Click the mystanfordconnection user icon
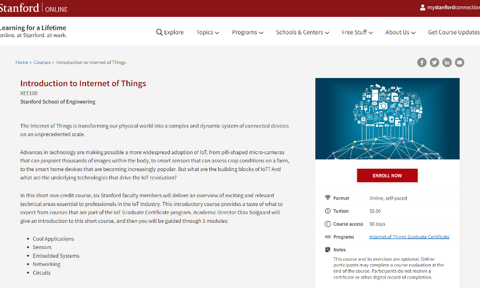This screenshot has height=288, width=480. [x=422, y=8]
